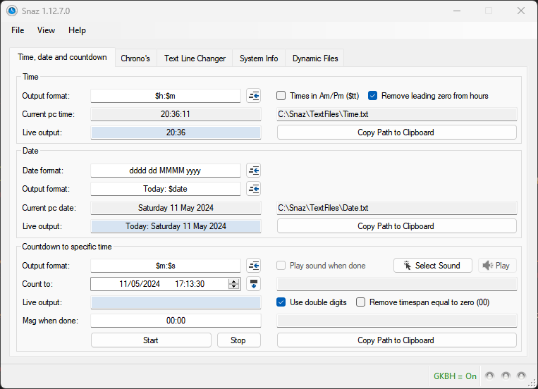This screenshot has height=389, width=538.
Task: Check Remove timespan equal to zero option
Action: [x=361, y=302]
